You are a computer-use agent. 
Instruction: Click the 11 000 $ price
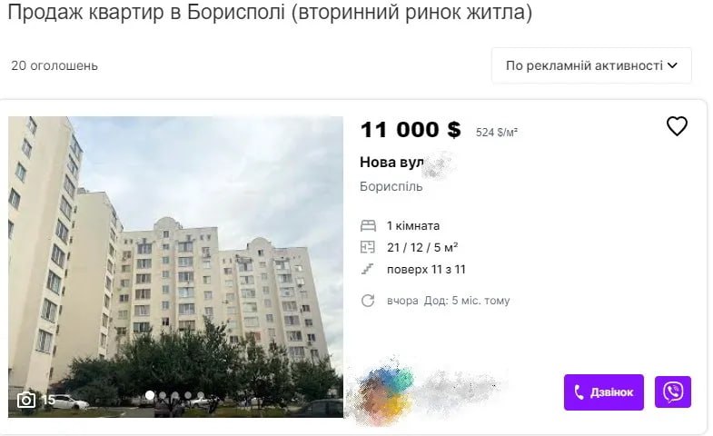click(x=411, y=130)
